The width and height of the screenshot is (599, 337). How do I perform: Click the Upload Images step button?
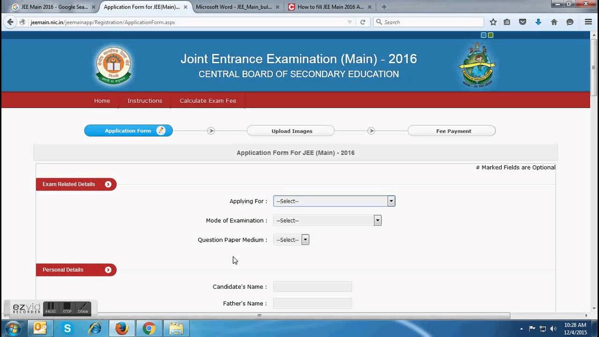tap(291, 131)
